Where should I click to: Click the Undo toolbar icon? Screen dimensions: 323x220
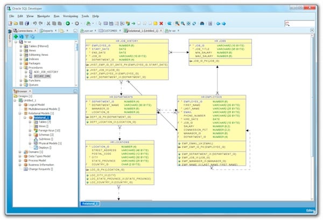coord(35,24)
